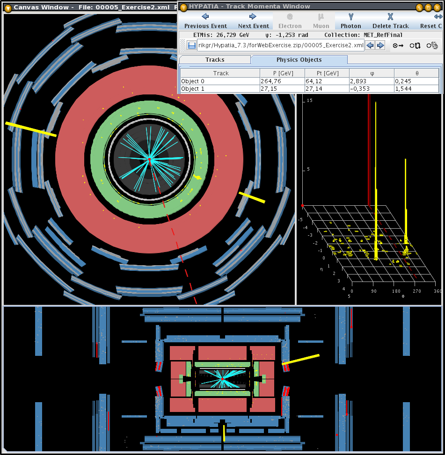Click the P [GeV] column header

pos(282,73)
